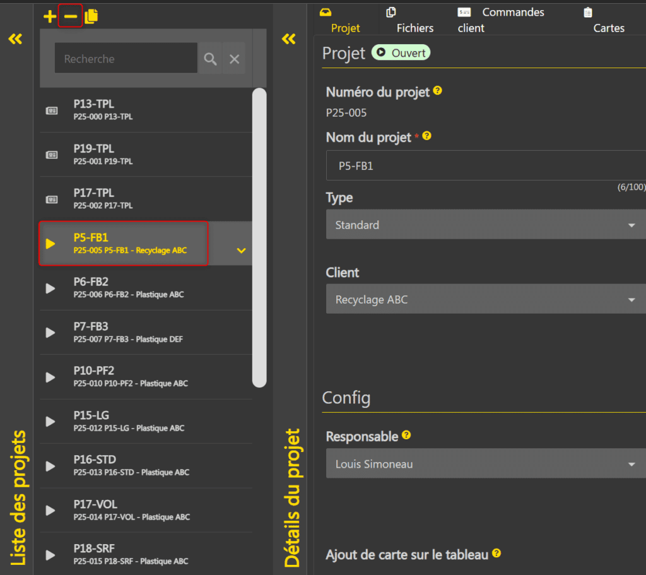Image resolution: width=646 pixels, height=575 pixels.
Task: Open the Commandes client tab
Action: pyautogui.click(x=501, y=20)
